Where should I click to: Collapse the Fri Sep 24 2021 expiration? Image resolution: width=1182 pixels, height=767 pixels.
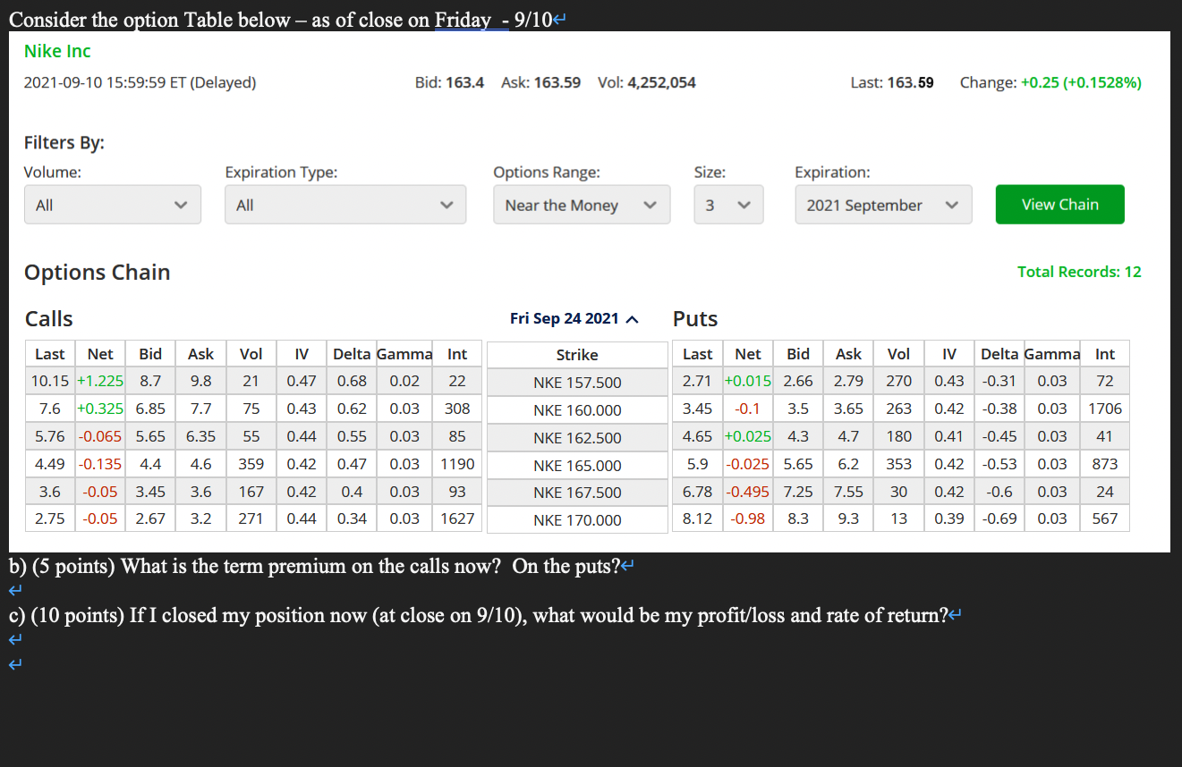pos(574,319)
